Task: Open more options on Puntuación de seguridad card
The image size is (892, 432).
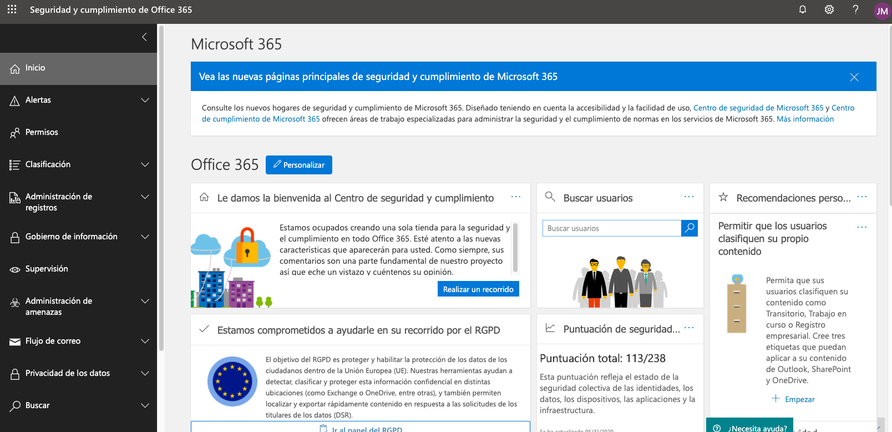Action: point(688,328)
